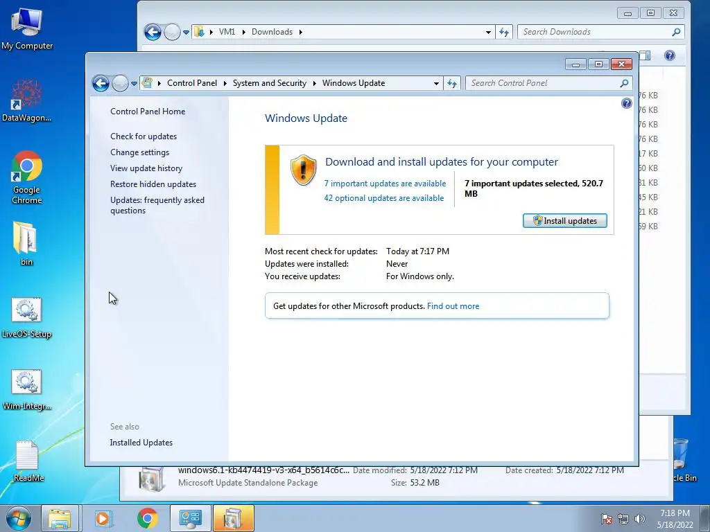The image size is (710, 532).
Task: Click the Install updates button
Action: [x=564, y=221]
